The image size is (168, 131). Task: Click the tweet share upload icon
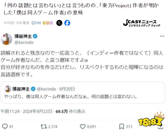160,127
